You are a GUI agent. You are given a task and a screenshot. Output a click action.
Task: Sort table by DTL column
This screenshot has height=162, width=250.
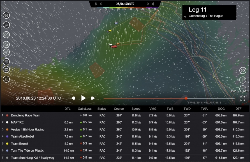coord(68,109)
